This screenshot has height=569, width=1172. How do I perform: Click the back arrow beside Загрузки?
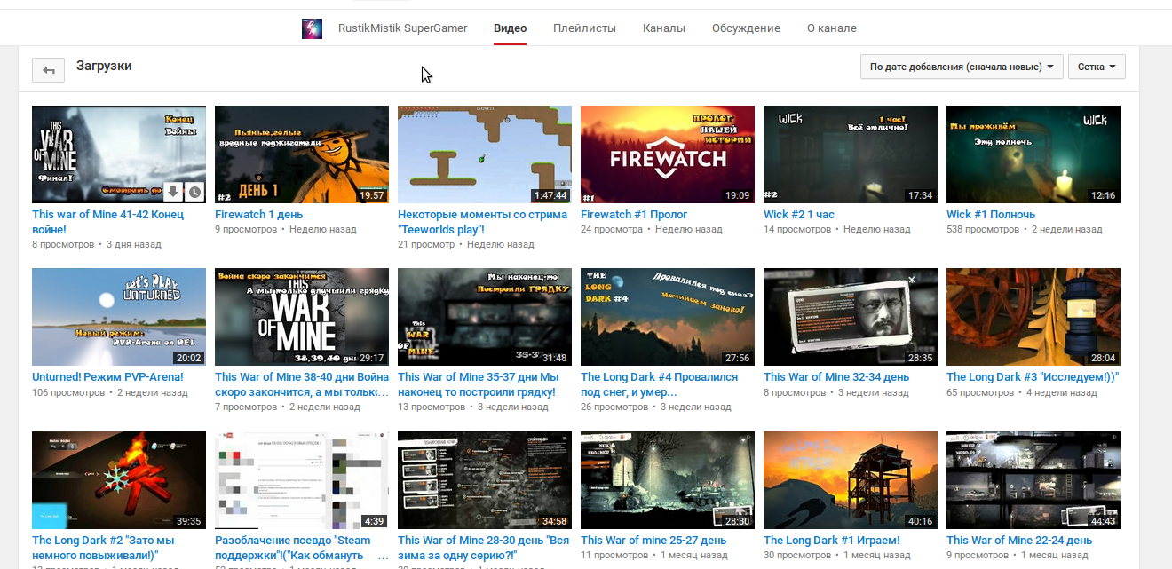[49, 70]
